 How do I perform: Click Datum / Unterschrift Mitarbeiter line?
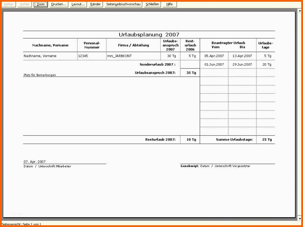coord(47,166)
